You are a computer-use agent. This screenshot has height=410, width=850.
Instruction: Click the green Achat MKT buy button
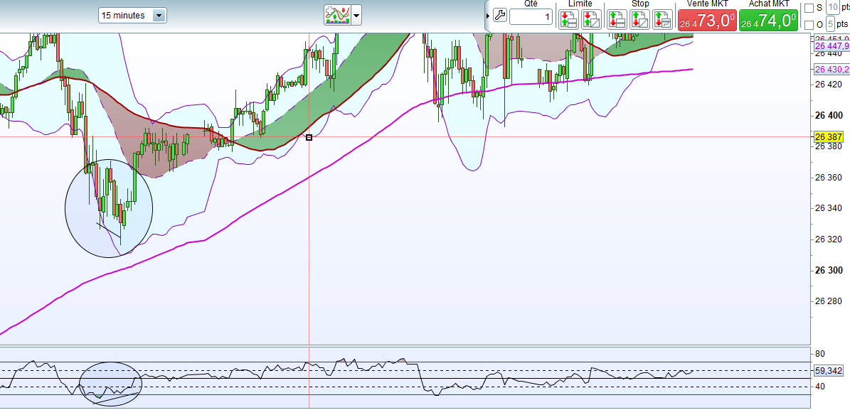(769, 20)
